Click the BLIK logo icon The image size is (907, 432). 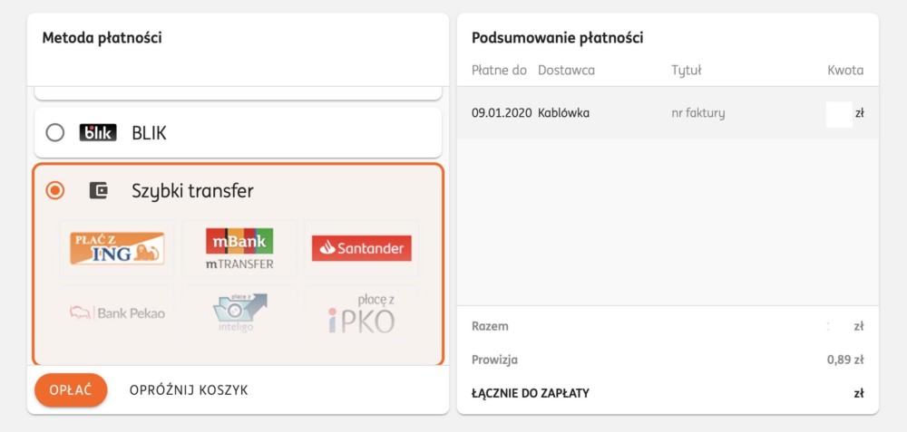coord(98,133)
